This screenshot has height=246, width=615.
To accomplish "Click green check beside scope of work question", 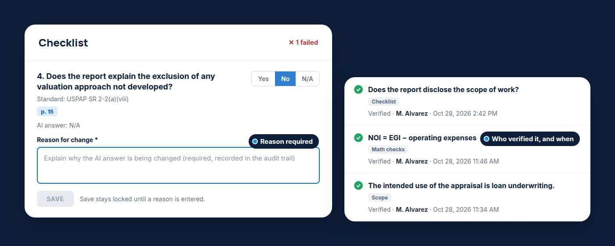I will [x=358, y=89].
